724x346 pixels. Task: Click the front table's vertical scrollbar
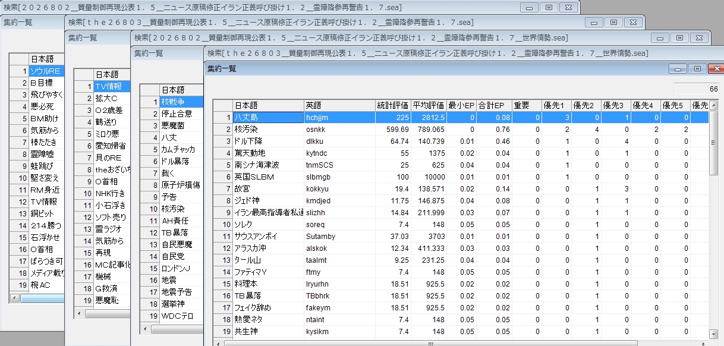(714, 220)
